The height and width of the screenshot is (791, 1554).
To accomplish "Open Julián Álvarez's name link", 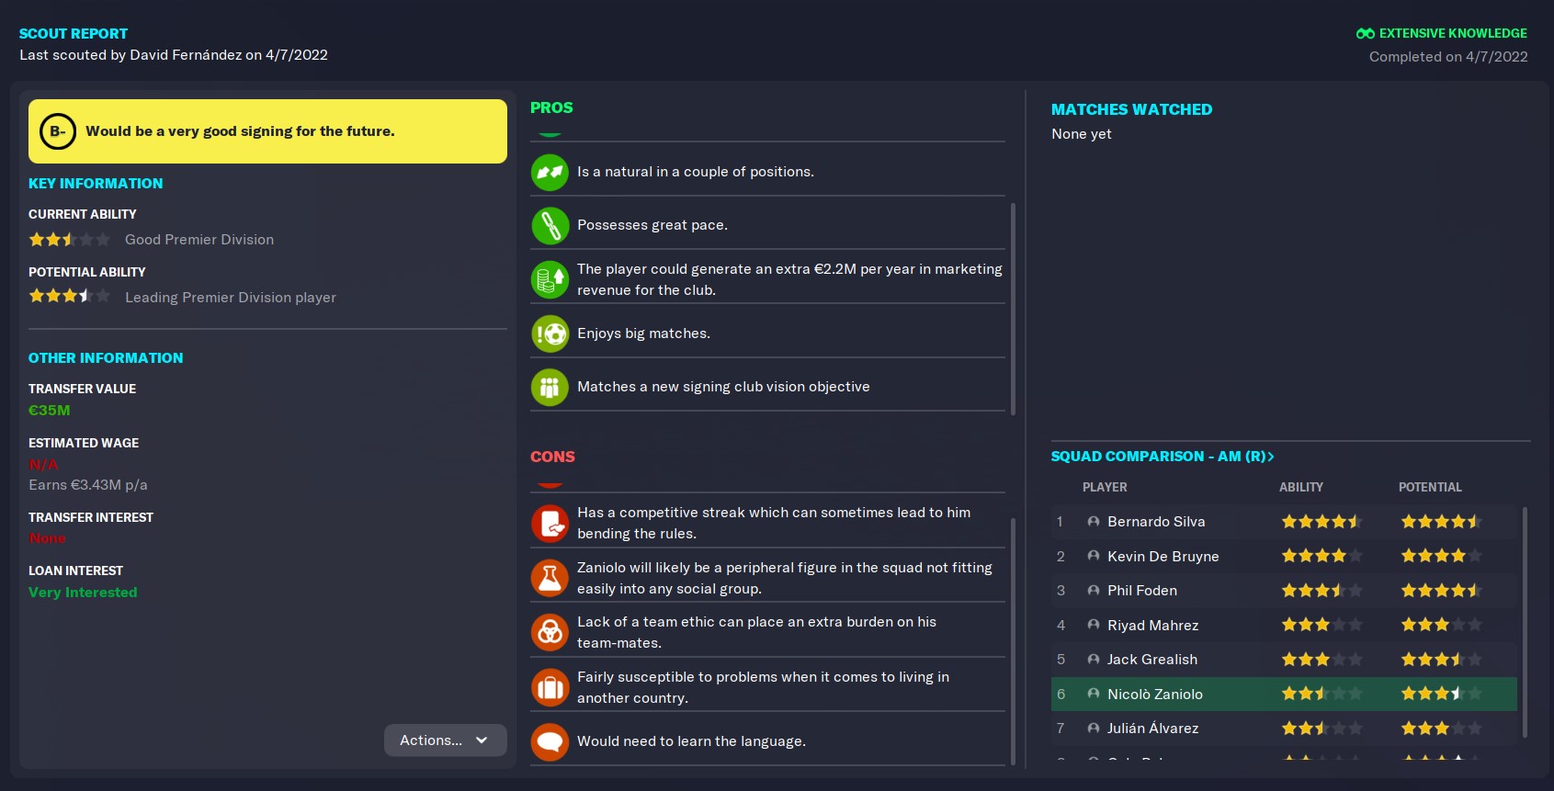I will point(1152,729).
